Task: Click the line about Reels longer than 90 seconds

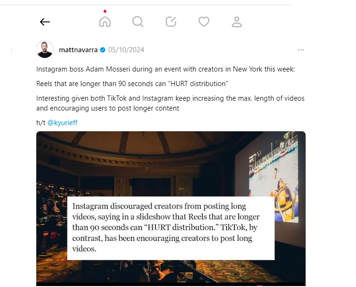Action: tap(132, 83)
